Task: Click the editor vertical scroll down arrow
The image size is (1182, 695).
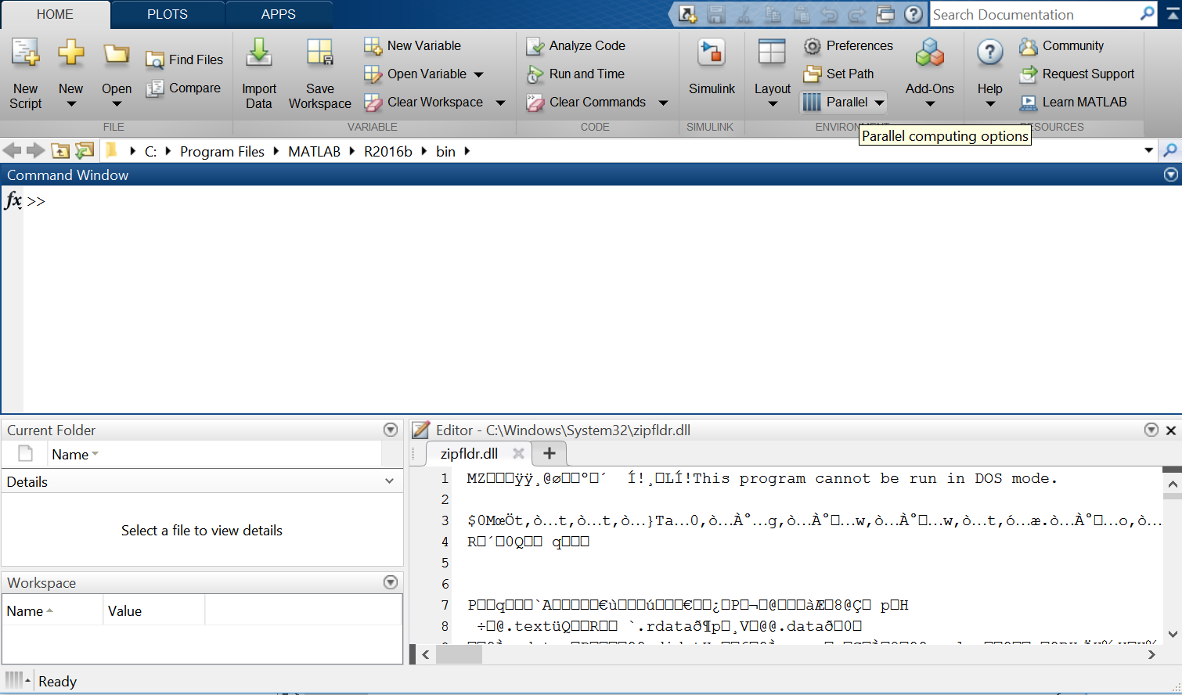Action: click(x=1172, y=634)
